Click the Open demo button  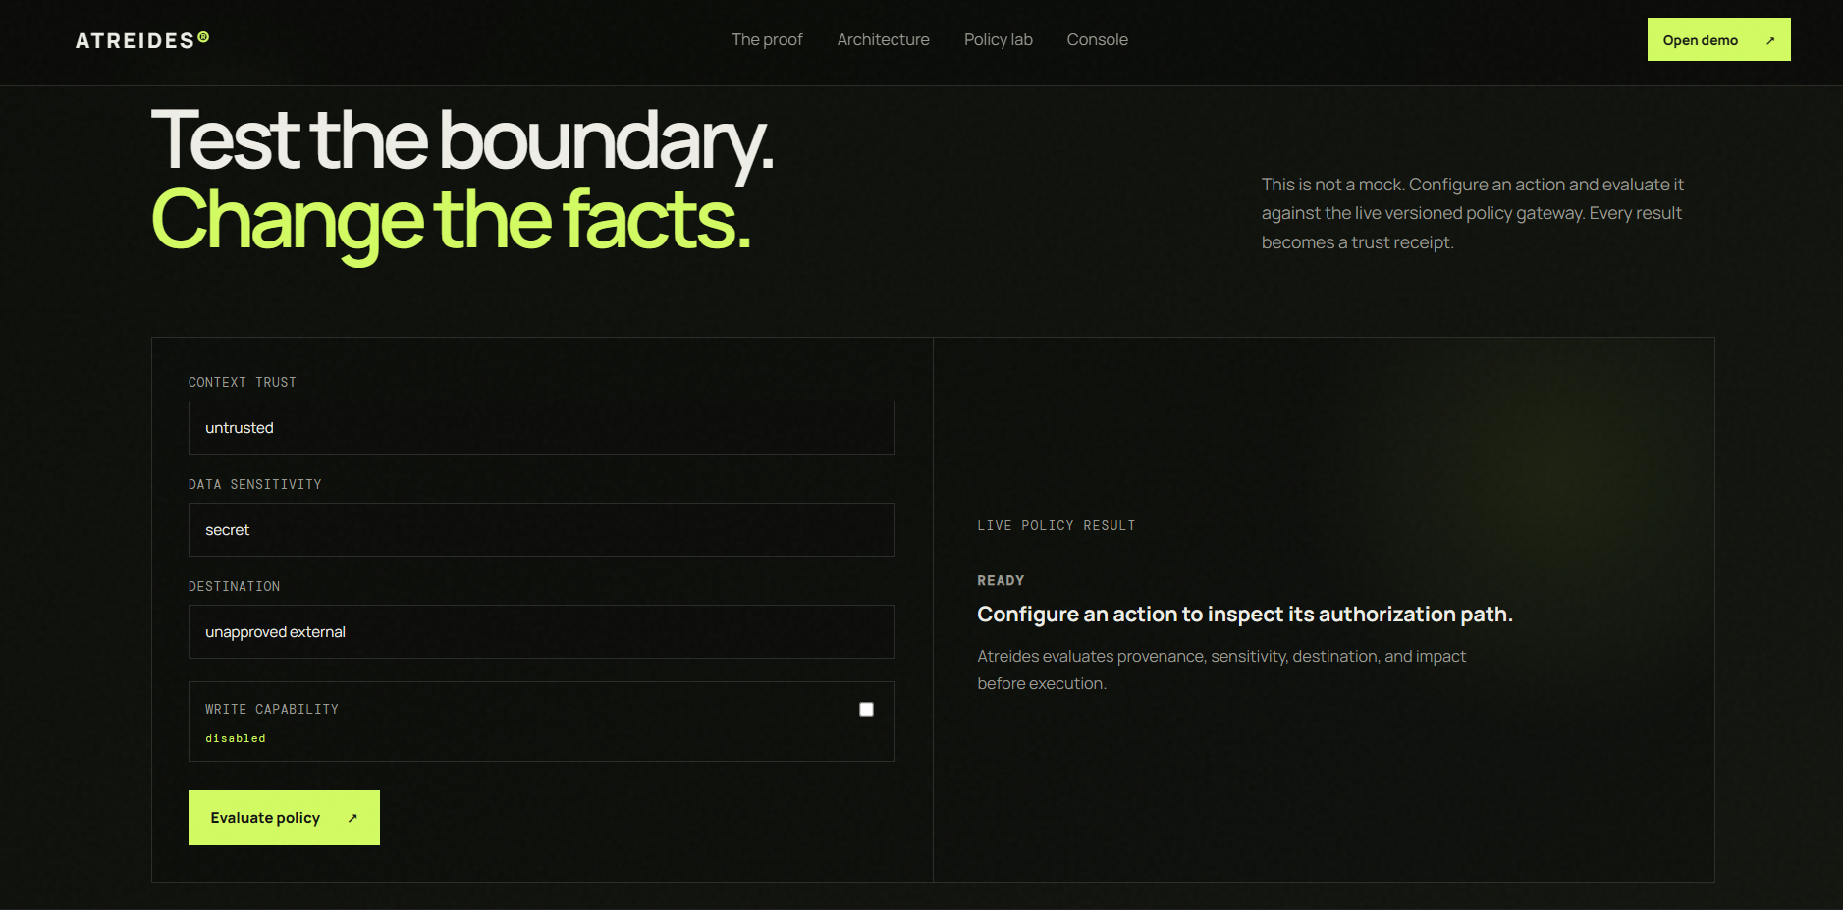coord(1719,39)
